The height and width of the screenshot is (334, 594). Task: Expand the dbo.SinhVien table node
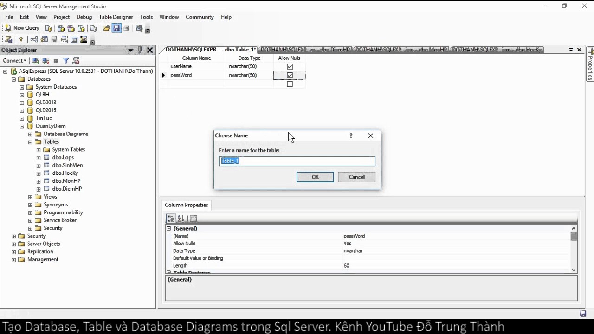coord(39,166)
